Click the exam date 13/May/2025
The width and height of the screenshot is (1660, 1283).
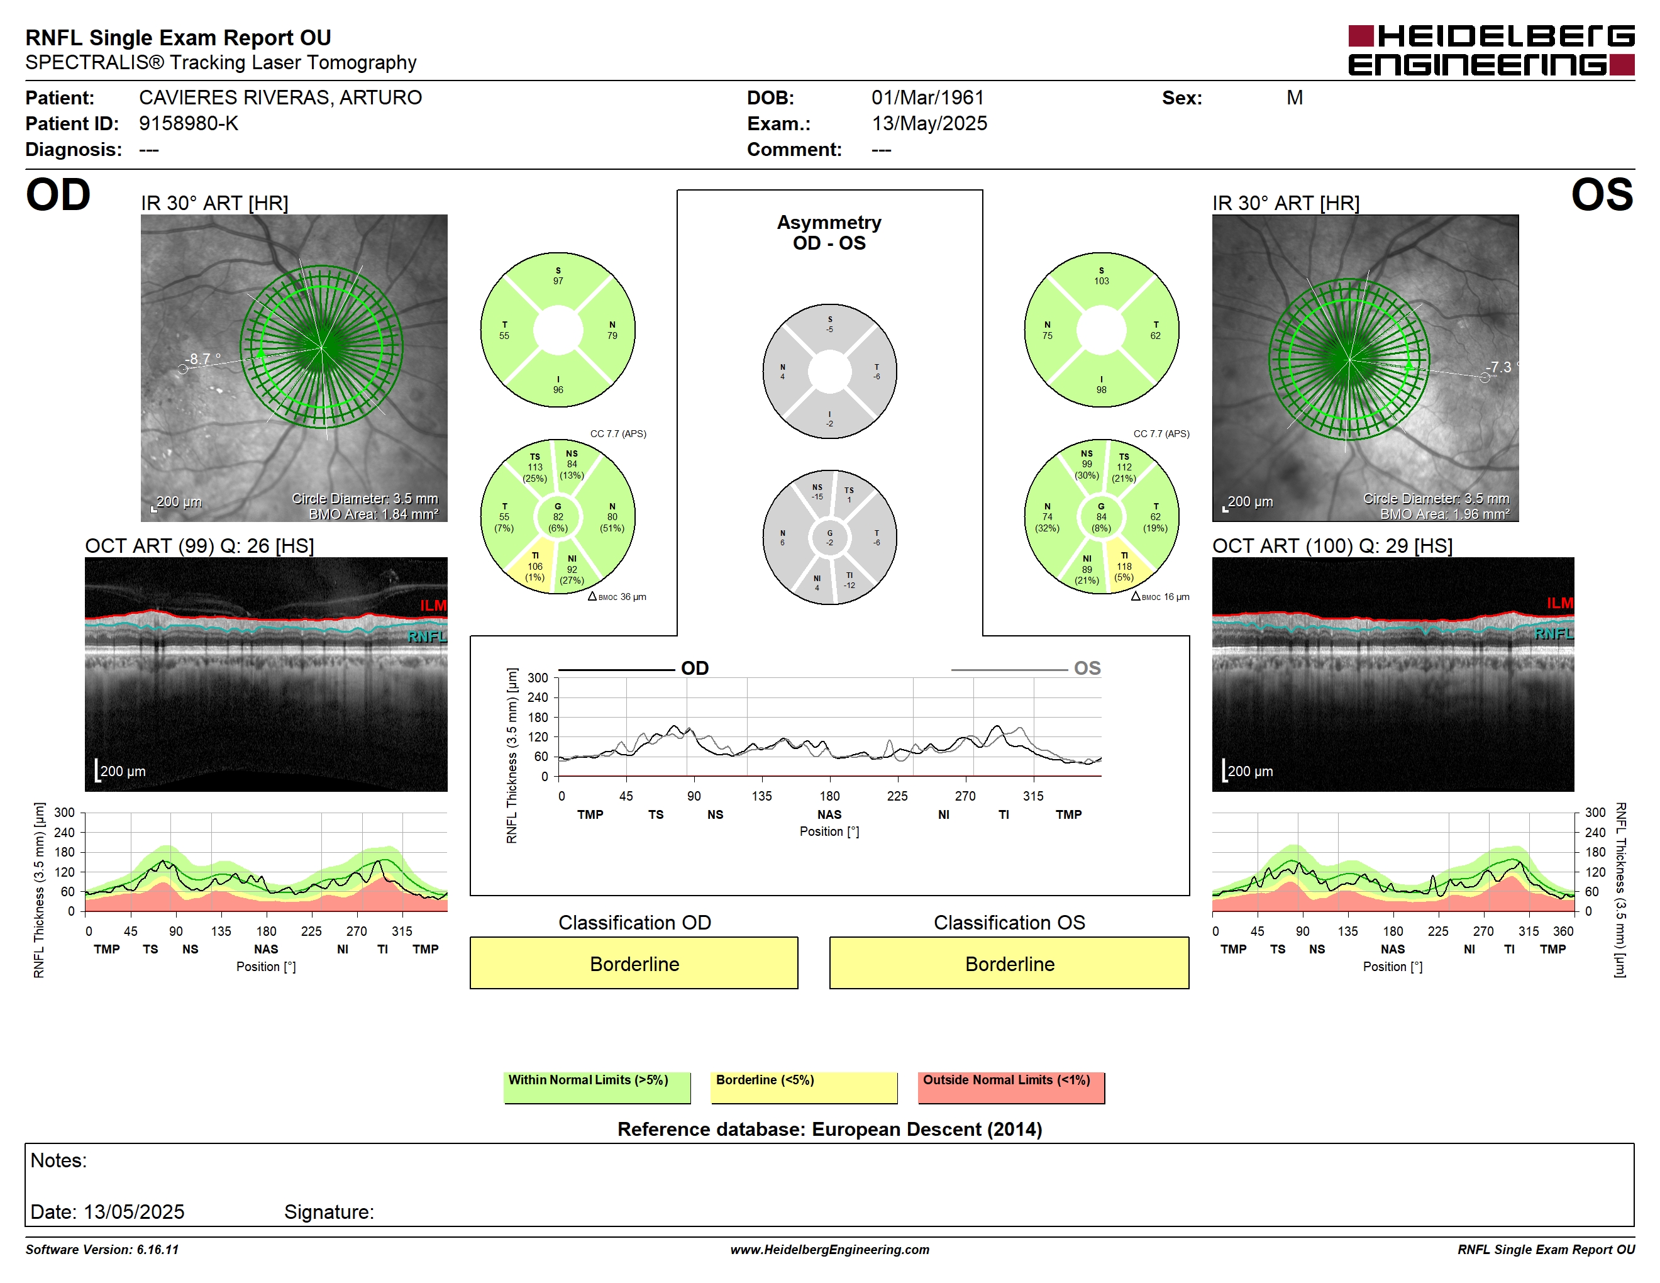929,123
